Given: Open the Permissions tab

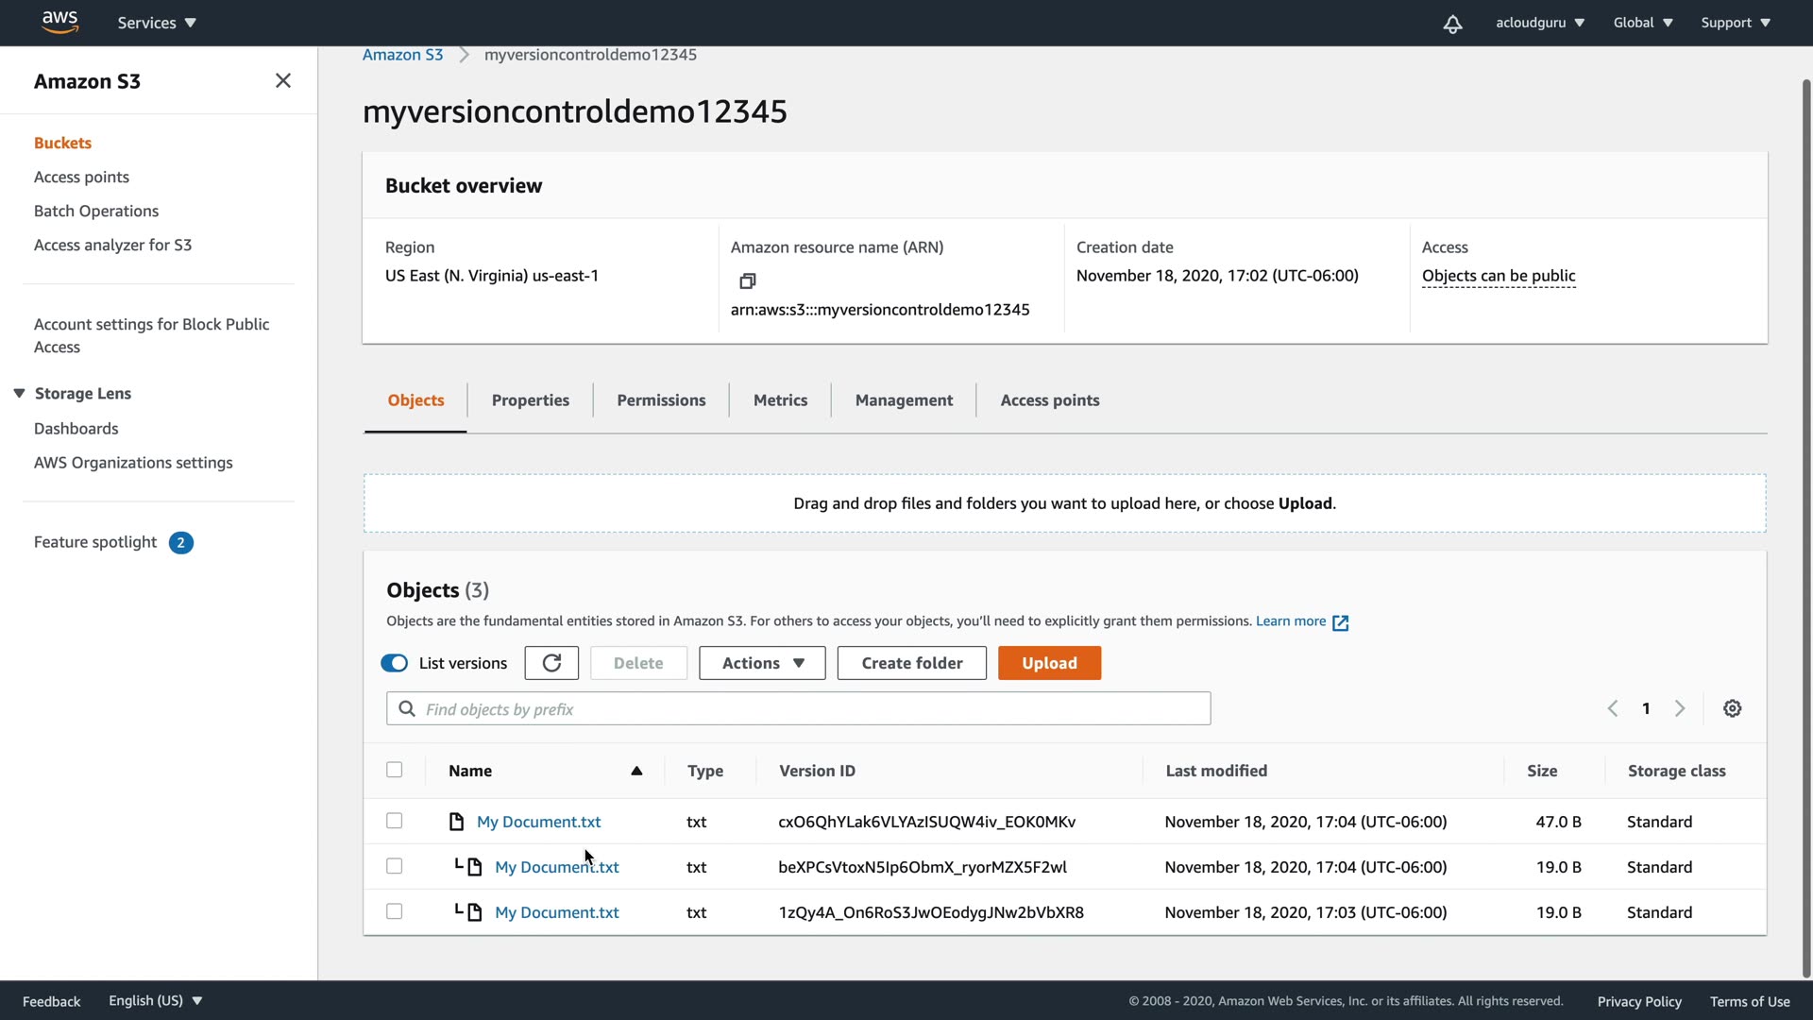Looking at the screenshot, I should [661, 400].
